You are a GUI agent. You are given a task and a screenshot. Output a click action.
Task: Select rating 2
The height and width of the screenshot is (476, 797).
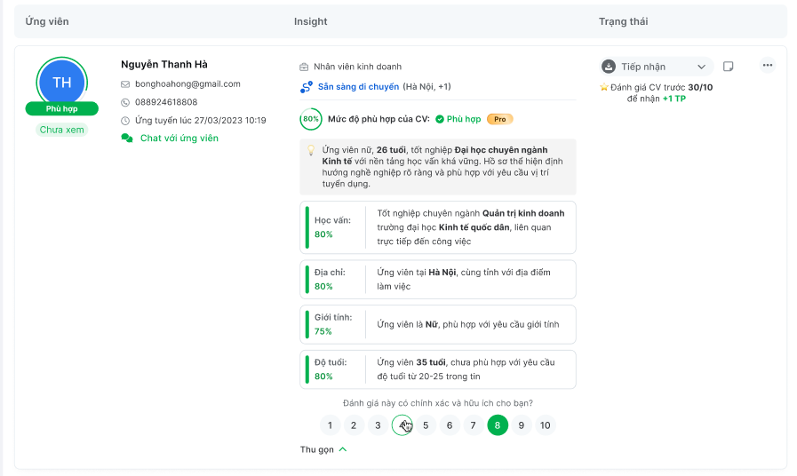(x=354, y=425)
